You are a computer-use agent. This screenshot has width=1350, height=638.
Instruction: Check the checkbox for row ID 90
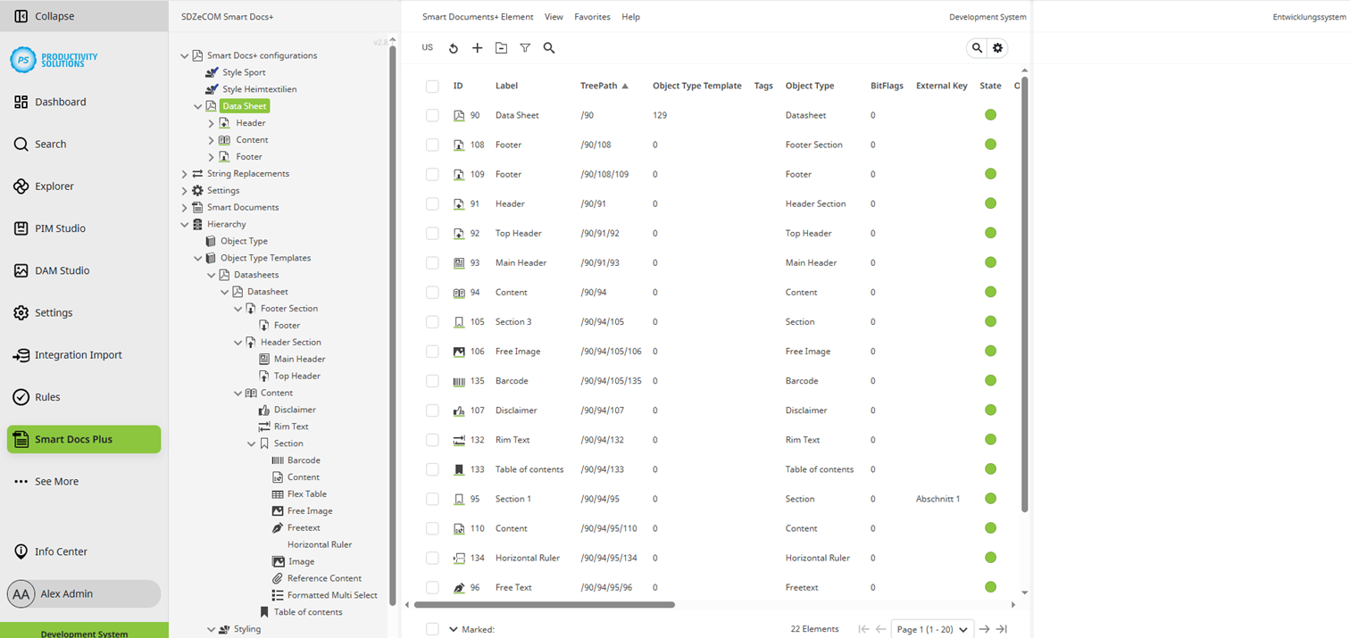click(432, 114)
